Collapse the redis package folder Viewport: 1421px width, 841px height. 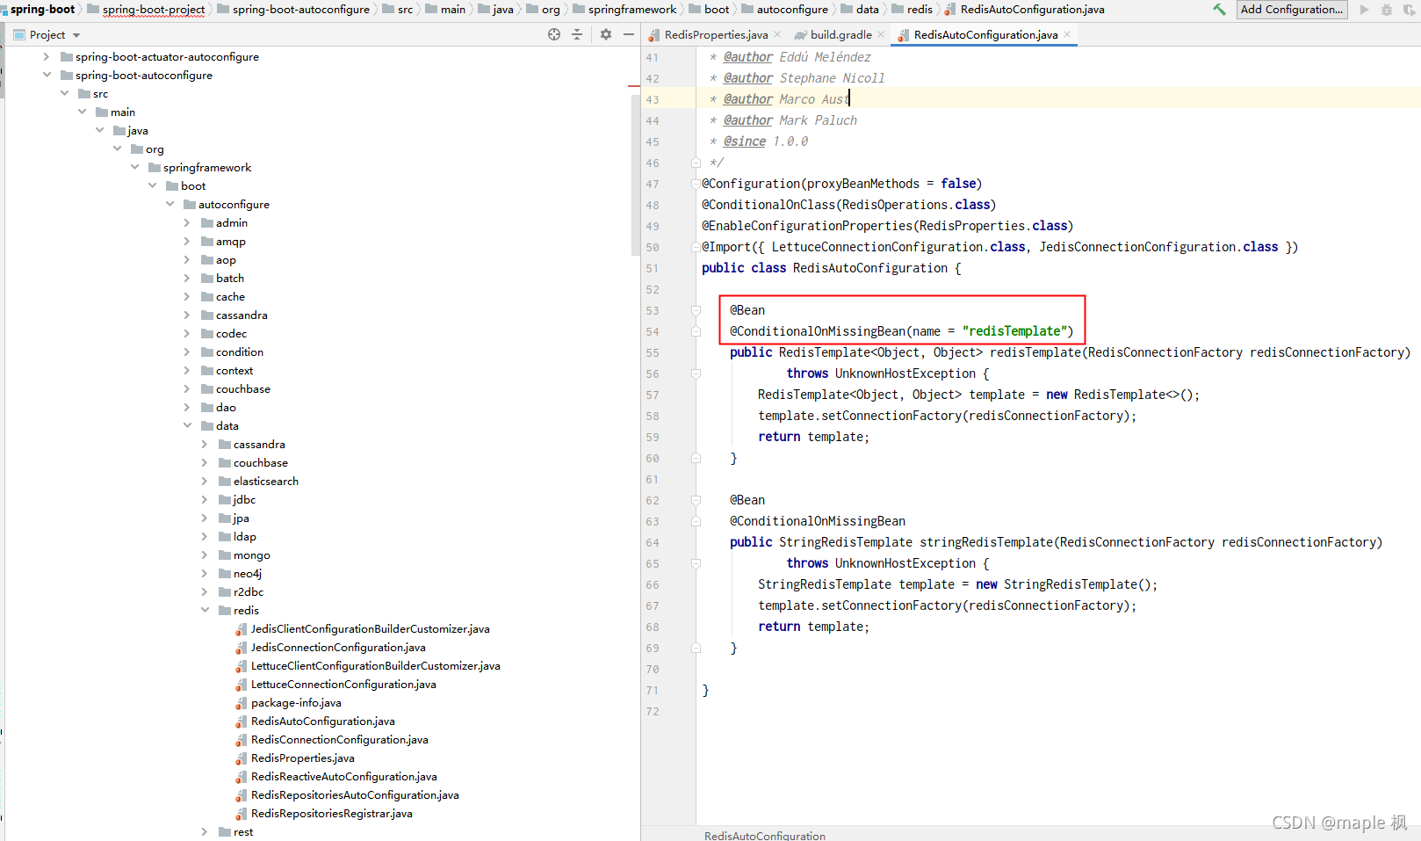pos(205,610)
